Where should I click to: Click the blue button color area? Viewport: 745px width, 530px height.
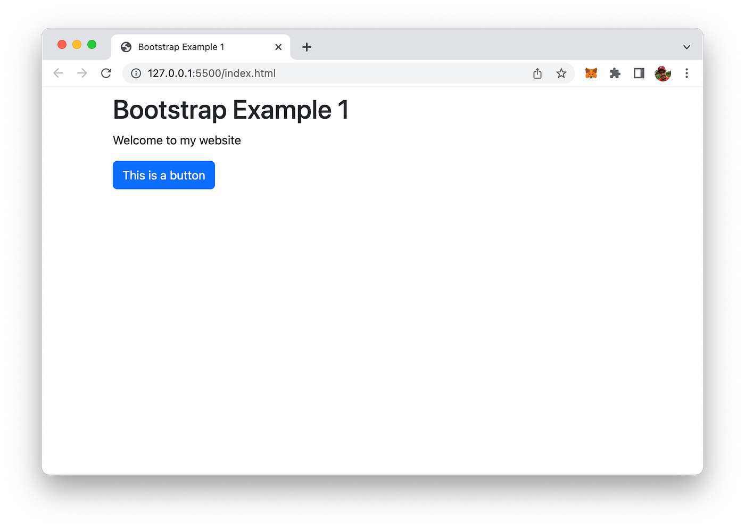(163, 175)
